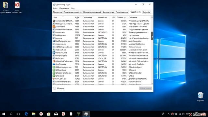Viewport: 208px width, 117px height.
Task: Show hidden tray icons chevron
Action: point(169,114)
